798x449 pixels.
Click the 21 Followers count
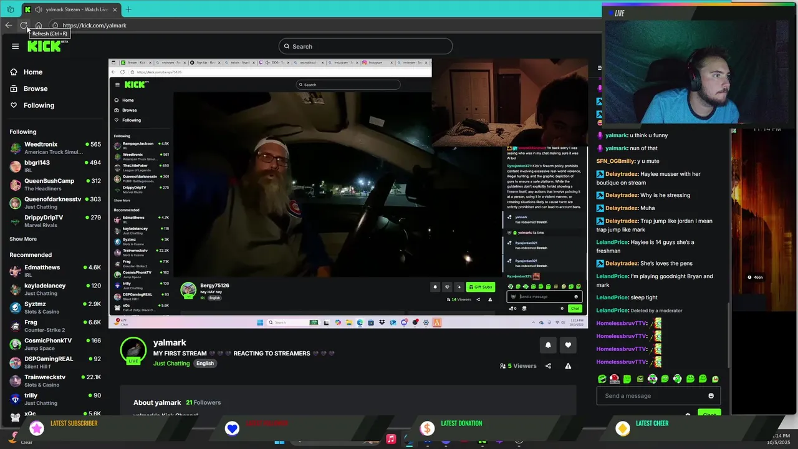(x=203, y=403)
